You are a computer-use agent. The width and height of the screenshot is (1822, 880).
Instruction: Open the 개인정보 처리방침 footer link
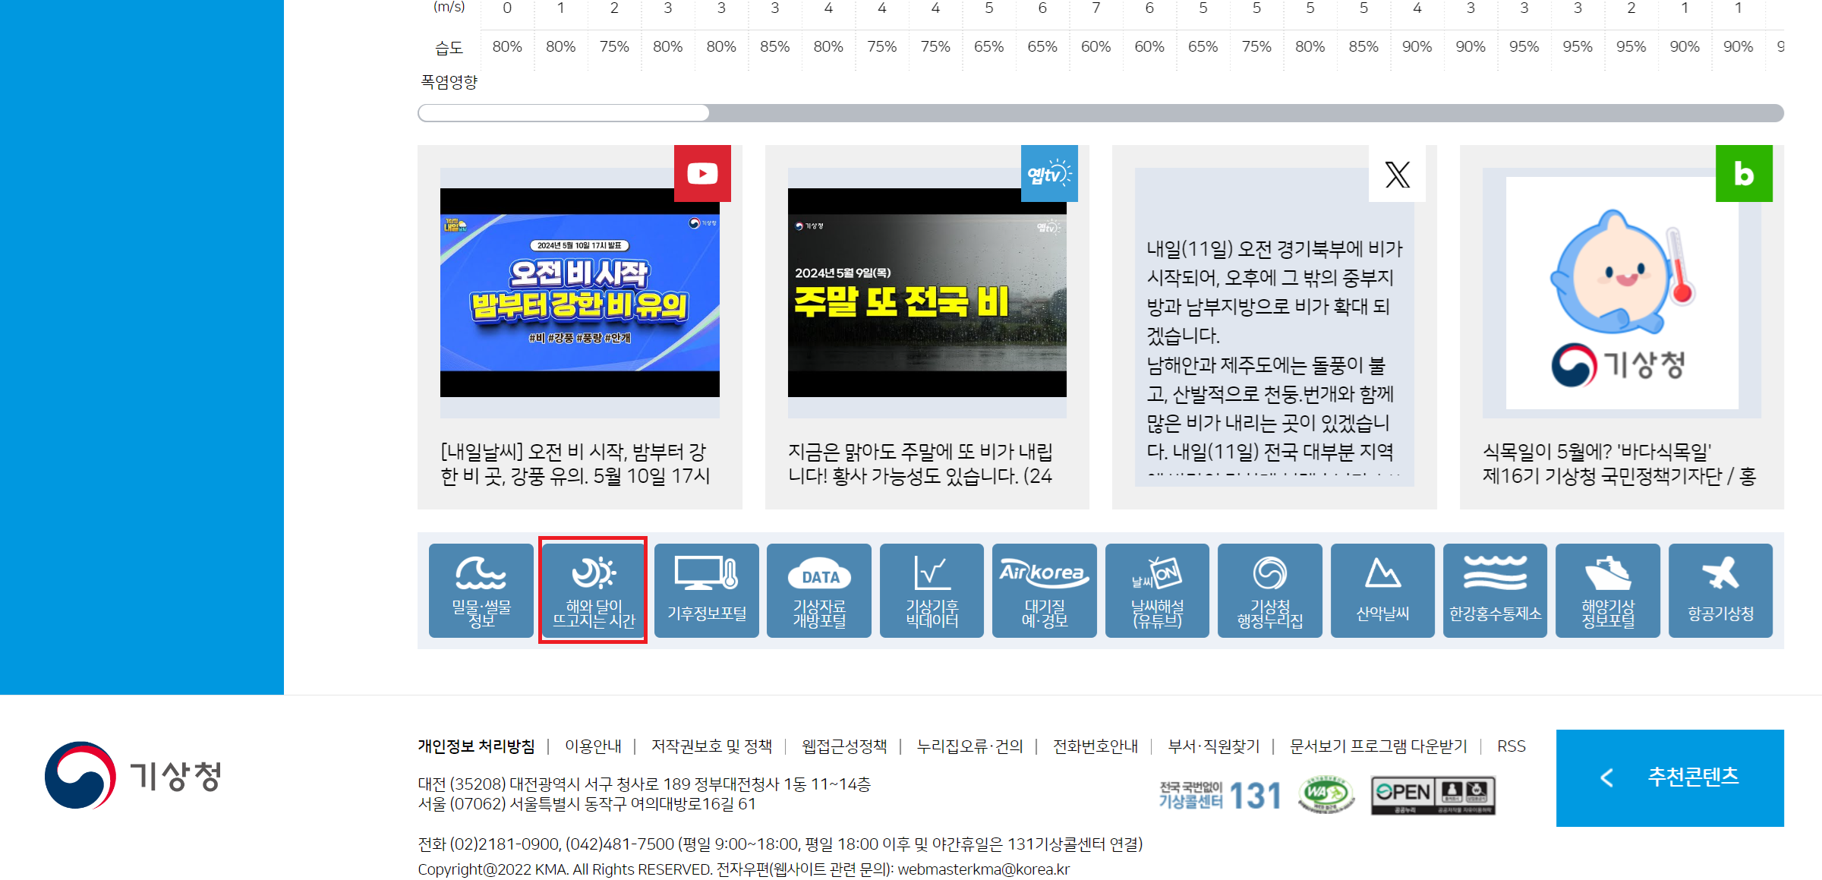[x=476, y=746]
